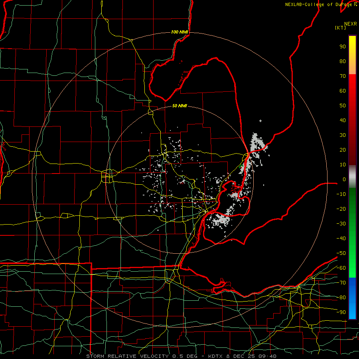Select the -20 knot scale label
This screenshot has width=359, height=359.
click(x=341, y=209)
